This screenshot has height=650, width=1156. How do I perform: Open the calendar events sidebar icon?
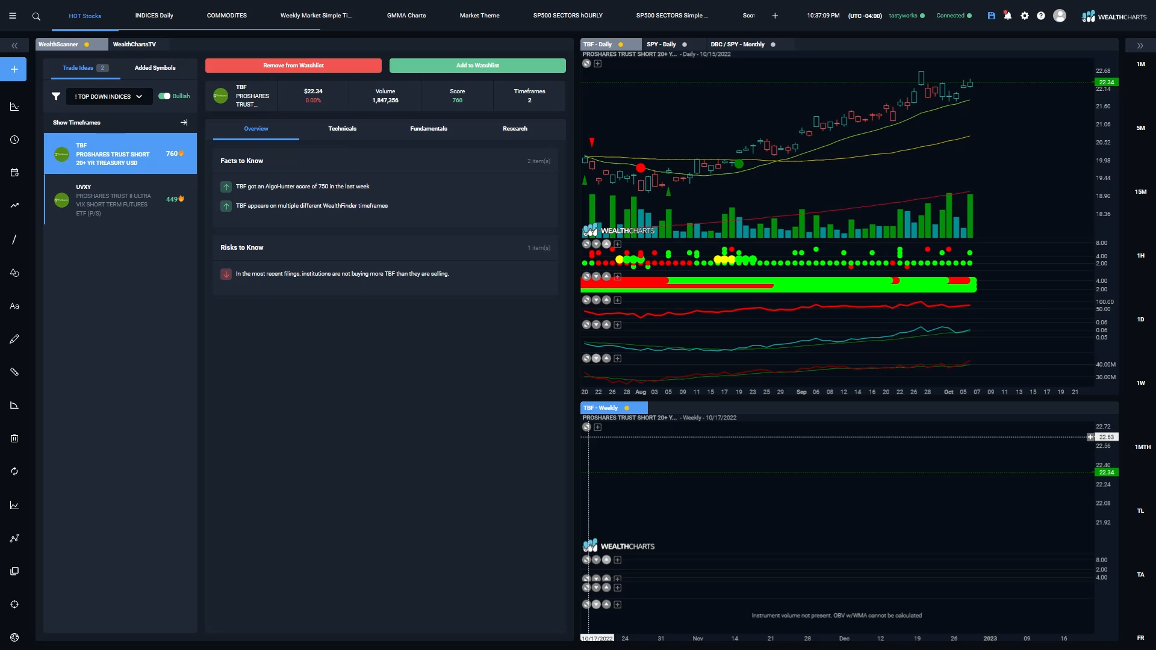point(14,173)
